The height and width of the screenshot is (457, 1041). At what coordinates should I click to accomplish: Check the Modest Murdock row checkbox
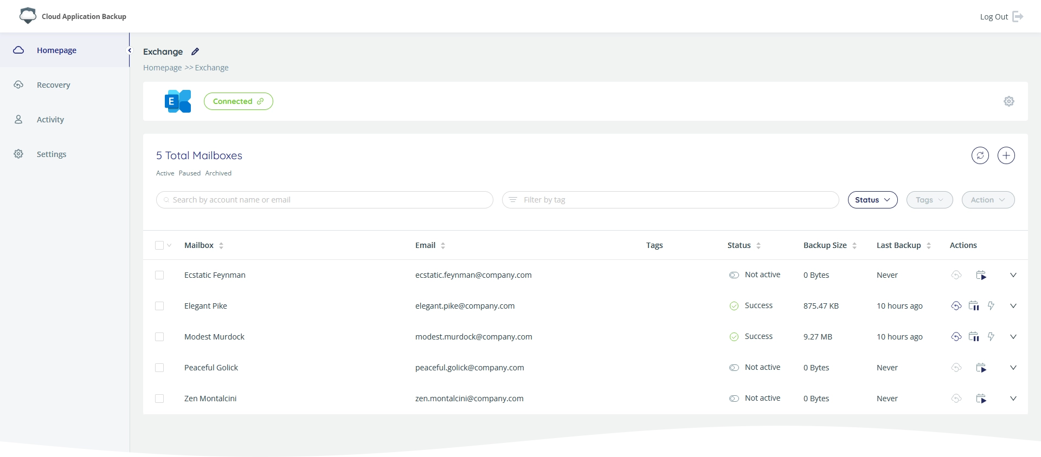coord(159,337)
